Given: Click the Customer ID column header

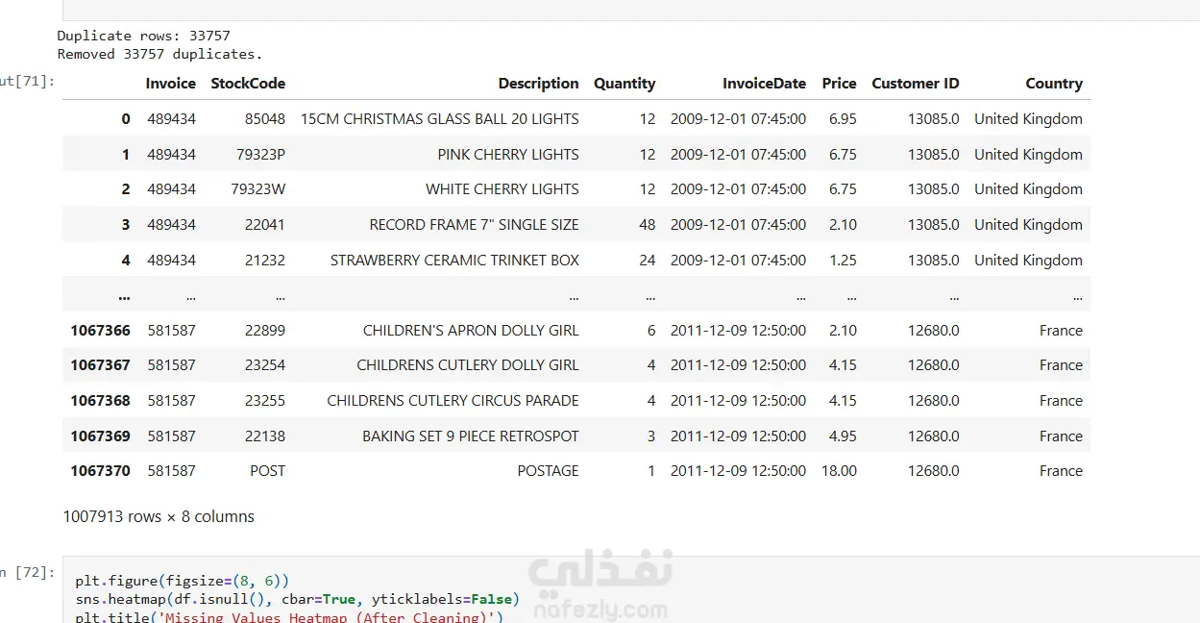Looking at the screenshot, I should click(916, 84).
